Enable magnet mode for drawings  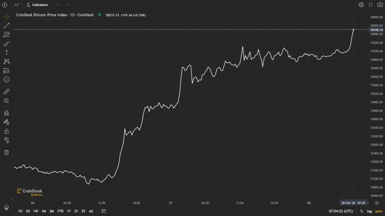coord(6,113)
